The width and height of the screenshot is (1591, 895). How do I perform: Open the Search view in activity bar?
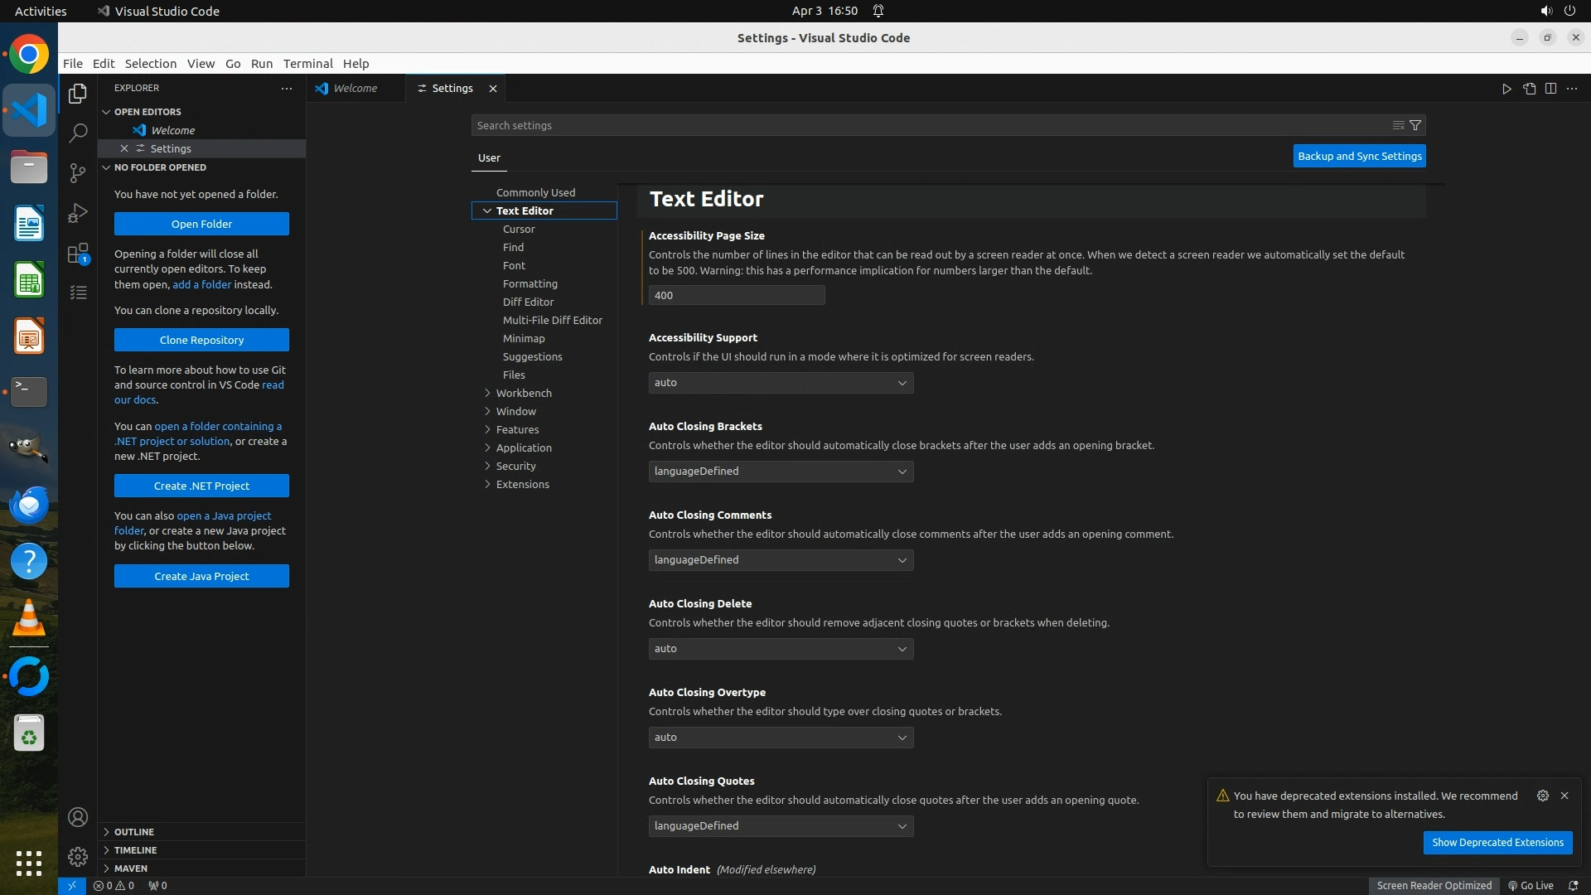pyautogui.click(x=78, y=133)
